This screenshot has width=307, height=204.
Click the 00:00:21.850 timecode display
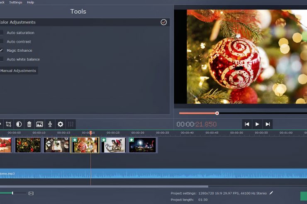click(196, 124)
